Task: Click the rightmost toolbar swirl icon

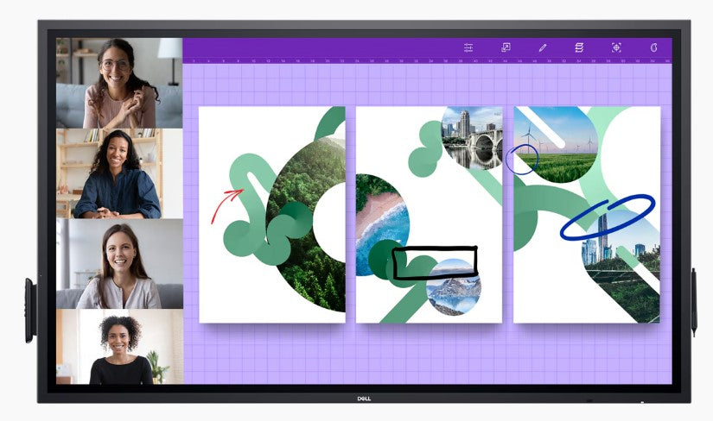Action: click(x=654, y=47)
